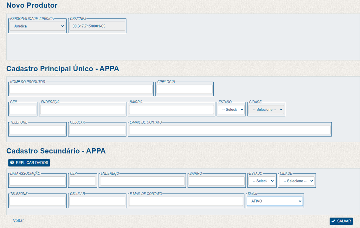
Task: Click Bairro field in Cadastro Principal
Action: (x=171, y=110)
